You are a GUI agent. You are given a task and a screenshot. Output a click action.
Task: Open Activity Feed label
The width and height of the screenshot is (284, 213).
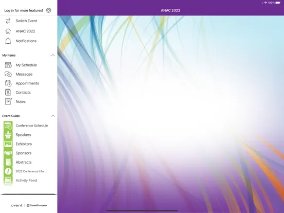coord(26,181)
